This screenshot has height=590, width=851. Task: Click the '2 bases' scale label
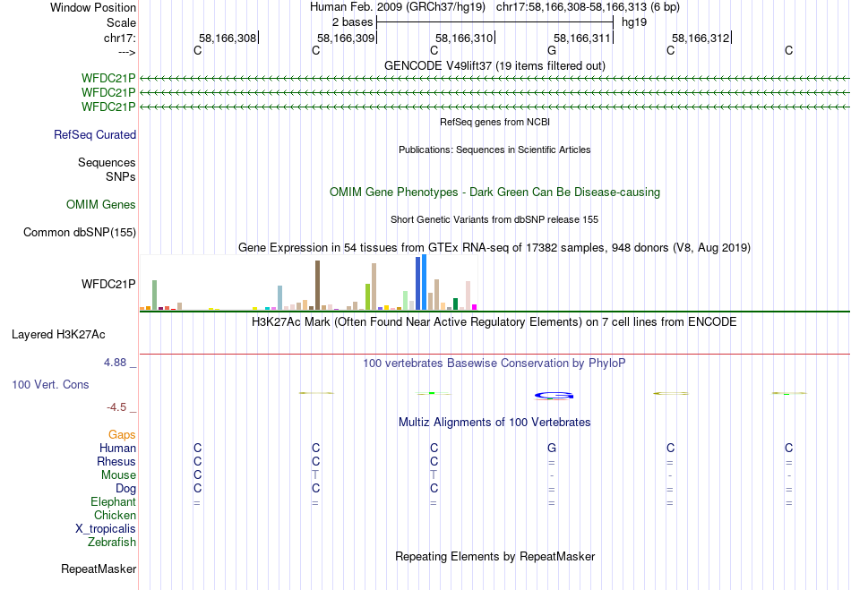352,22
